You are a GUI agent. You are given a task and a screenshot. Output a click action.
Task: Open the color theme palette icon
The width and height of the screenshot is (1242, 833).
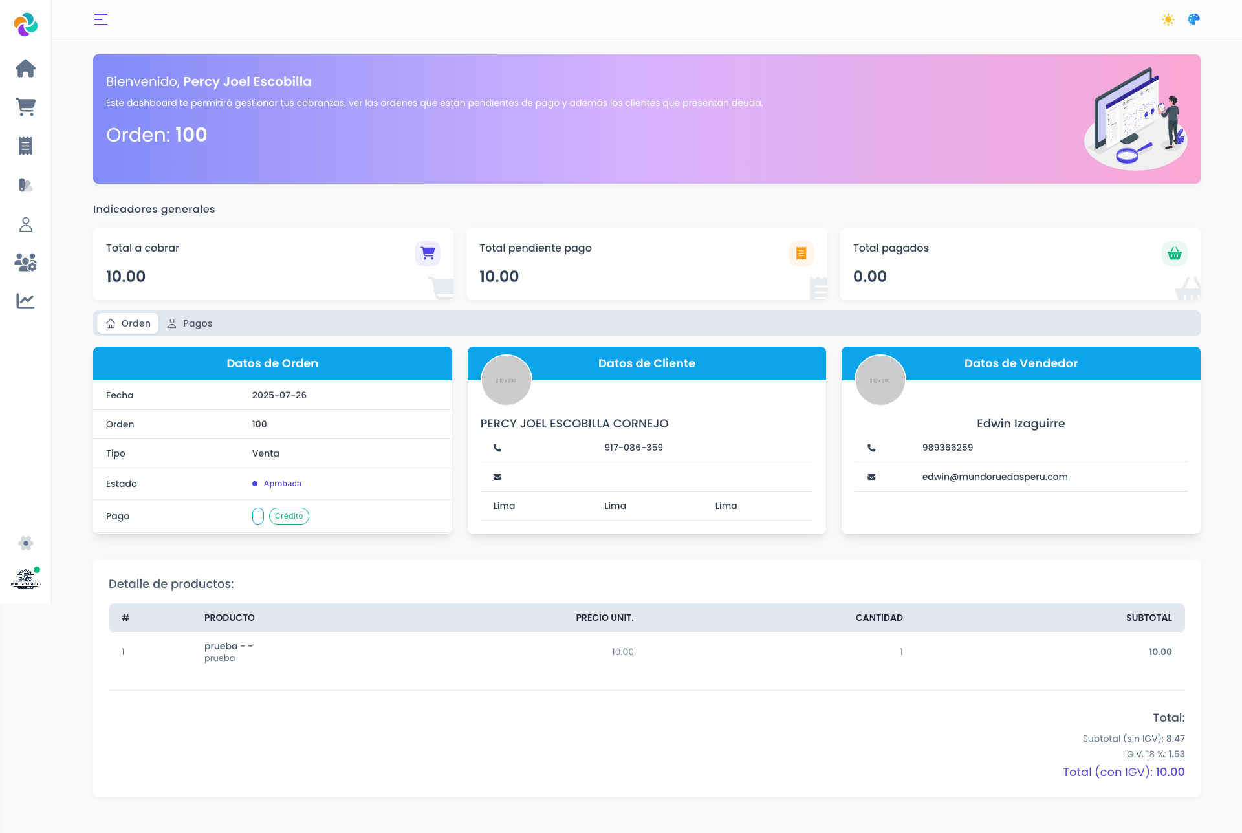(1194, 19)
